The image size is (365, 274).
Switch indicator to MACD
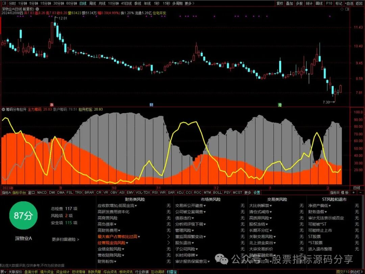pos(42,192)
